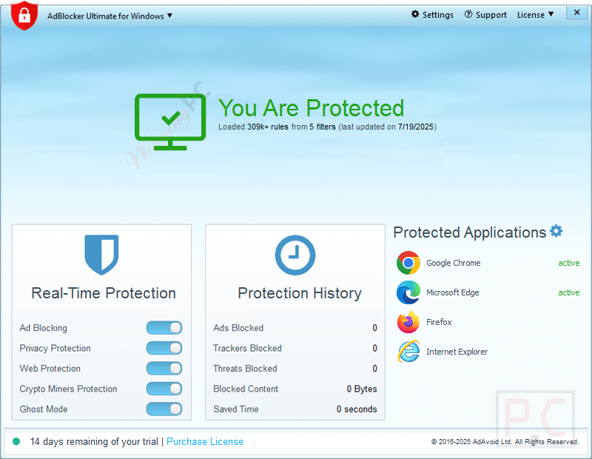Click the Ad Blocking label
592x459 pixels.
coord(44,328)
